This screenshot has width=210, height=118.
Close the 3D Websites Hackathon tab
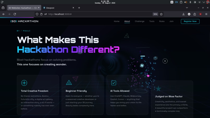click(39, 8)
